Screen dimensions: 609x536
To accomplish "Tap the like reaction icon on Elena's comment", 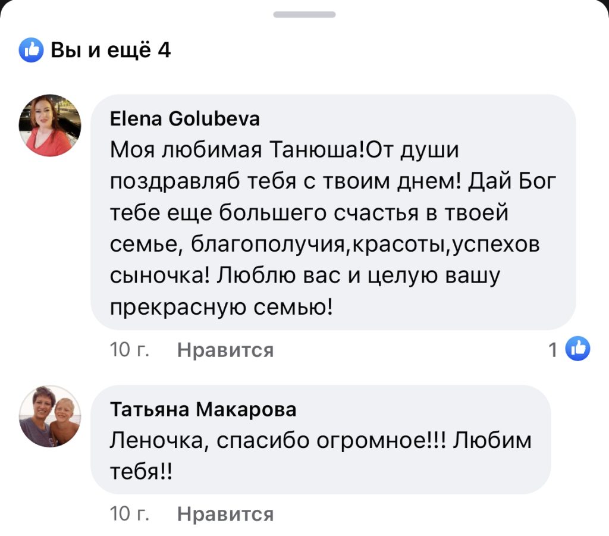I will click(x=577, y=349).
